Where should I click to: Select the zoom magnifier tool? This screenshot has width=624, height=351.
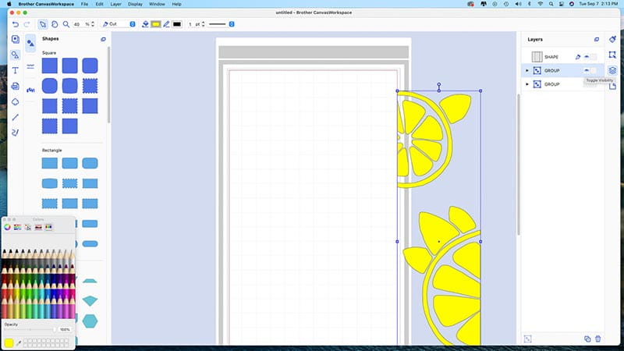point(66,24)
